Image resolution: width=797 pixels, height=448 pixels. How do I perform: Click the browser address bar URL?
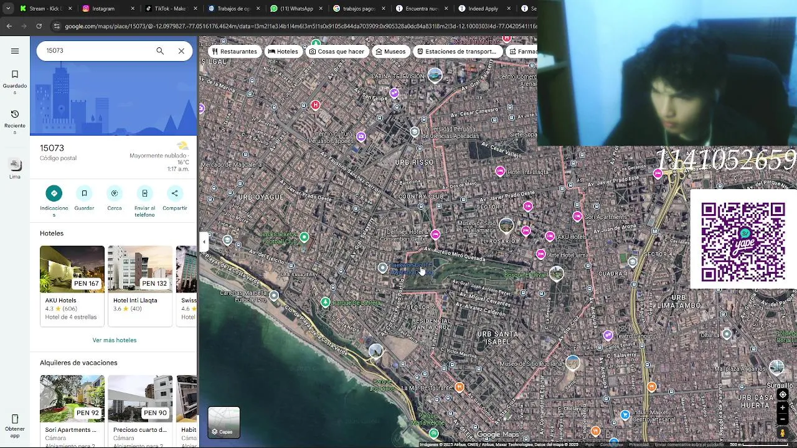pyautogui.click(x=300, y=26)
